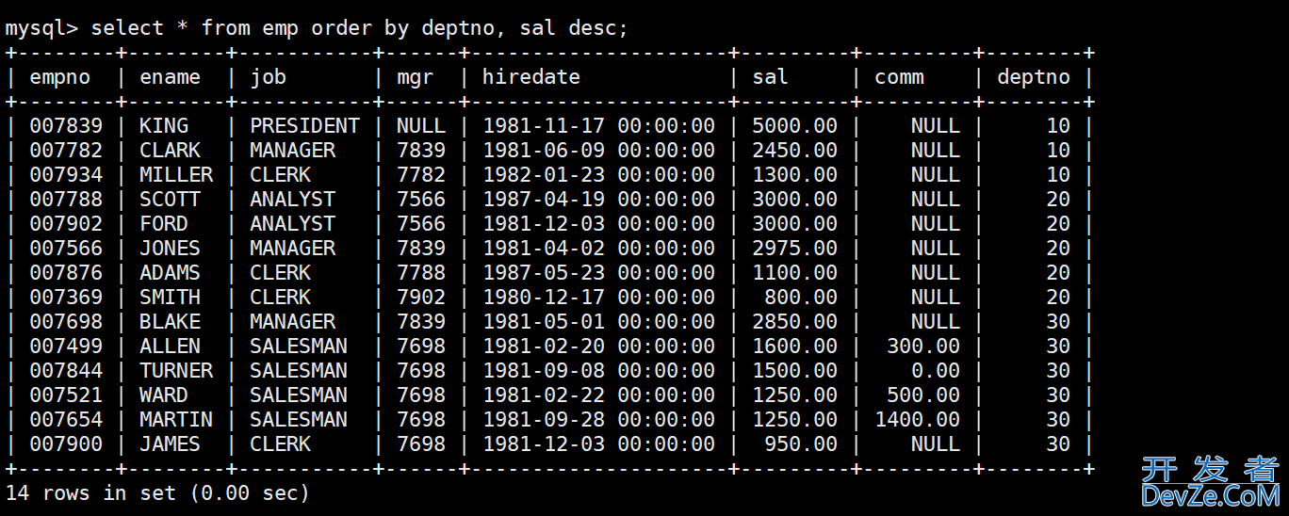Select empno value 007900
The width and height of the screenshot is (1289, 516).
click(66, 443)
